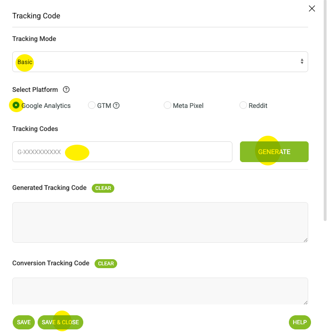327x336 pixels.
Task: Choose the GTM platform radio button
Action: point(92,105)
